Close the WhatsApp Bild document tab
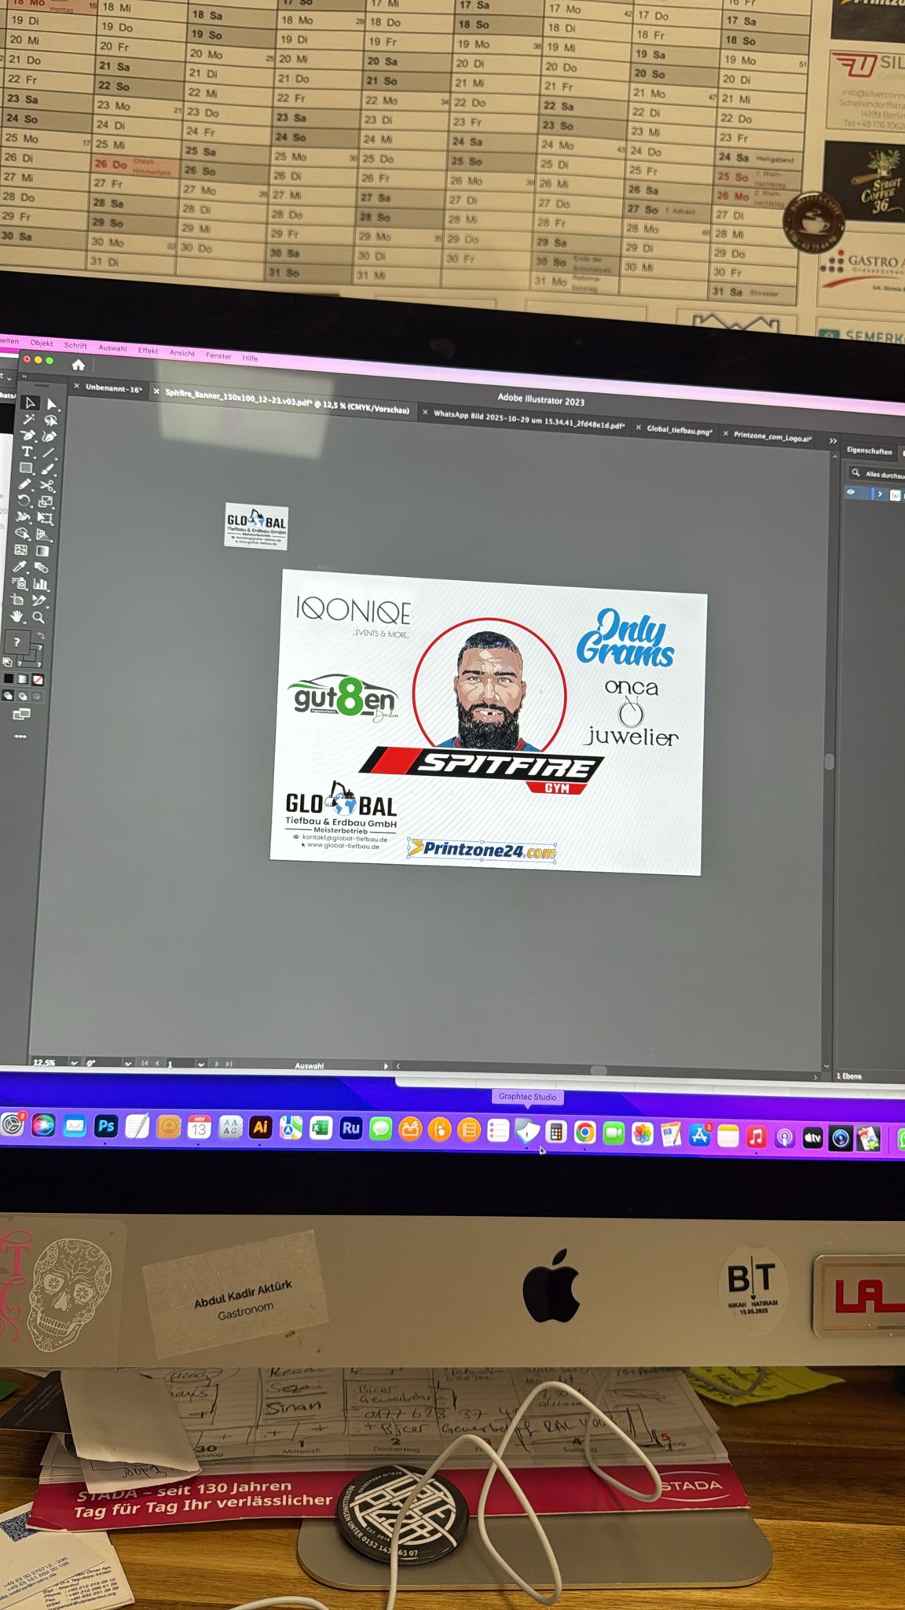 pyautogui.click(x=425, y=413)
